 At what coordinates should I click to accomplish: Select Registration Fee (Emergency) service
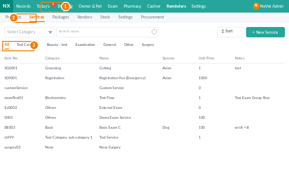(x=122, y=78)
